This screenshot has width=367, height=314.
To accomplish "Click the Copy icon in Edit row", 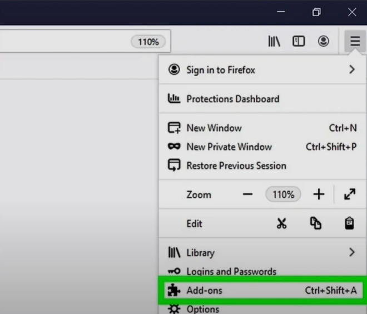I will 316,223.
